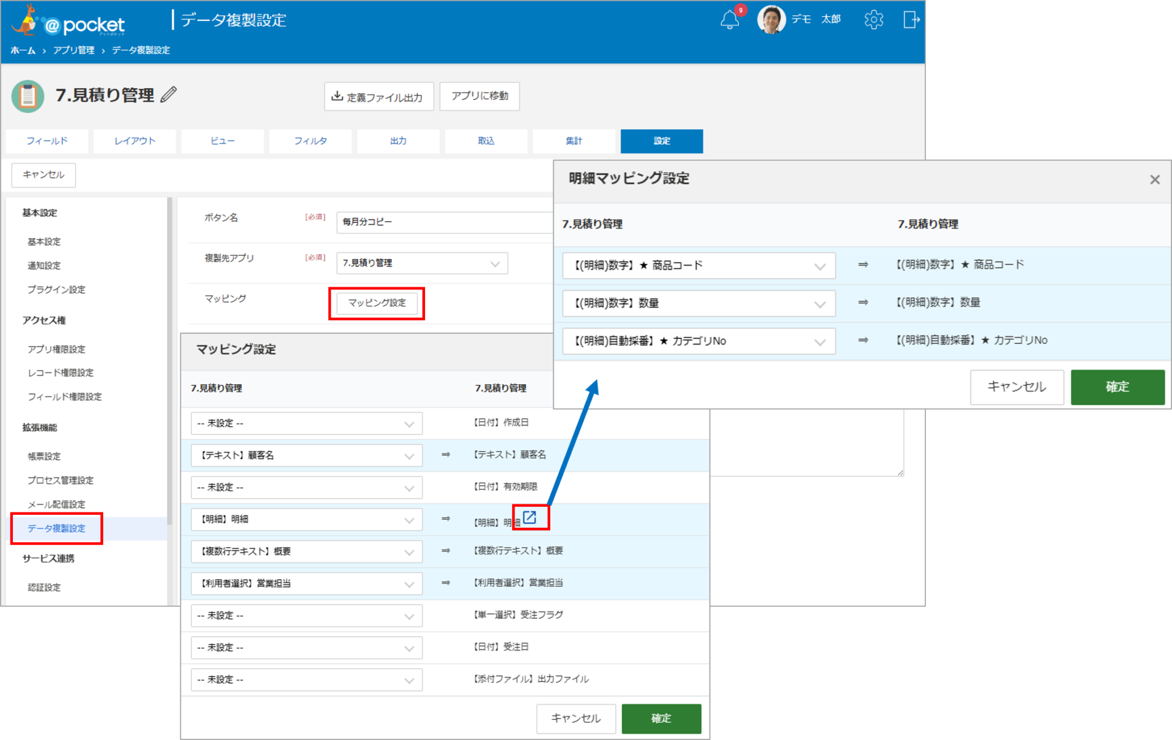Open 通知設定 in the sidebar
1172x740 pixels.
click(x=44, y=266)
